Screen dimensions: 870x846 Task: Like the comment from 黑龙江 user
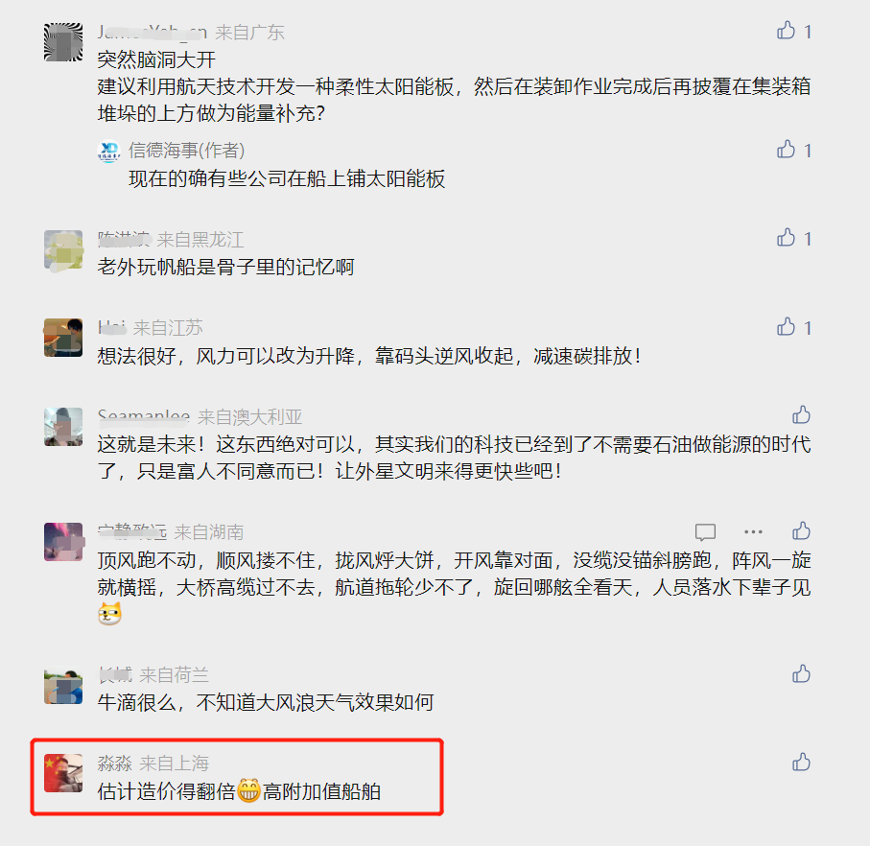coord(786,238)
